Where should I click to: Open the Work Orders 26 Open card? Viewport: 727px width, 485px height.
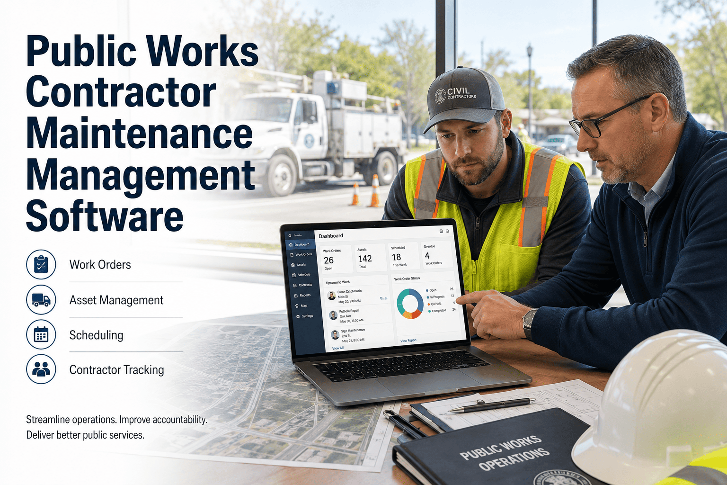[337, 259]
